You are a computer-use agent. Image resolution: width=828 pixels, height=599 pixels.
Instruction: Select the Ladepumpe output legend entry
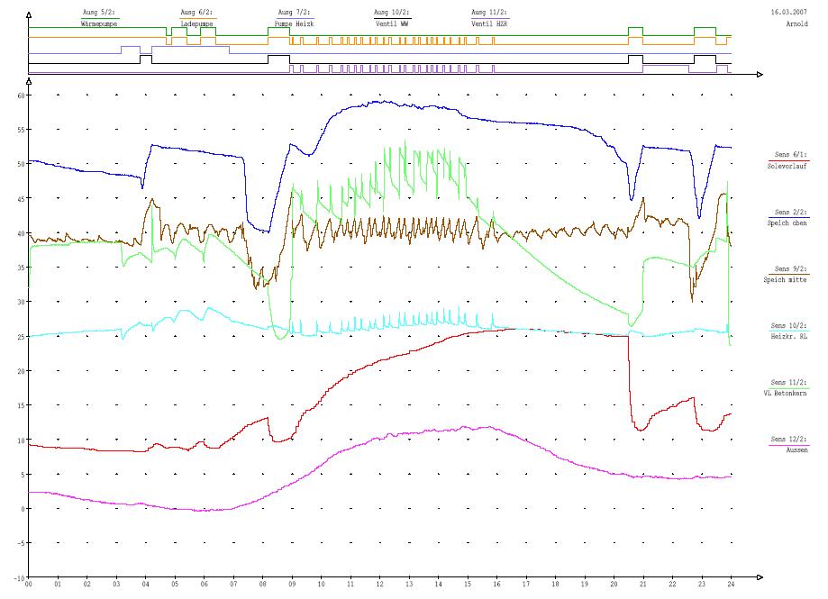pos(198,23)
